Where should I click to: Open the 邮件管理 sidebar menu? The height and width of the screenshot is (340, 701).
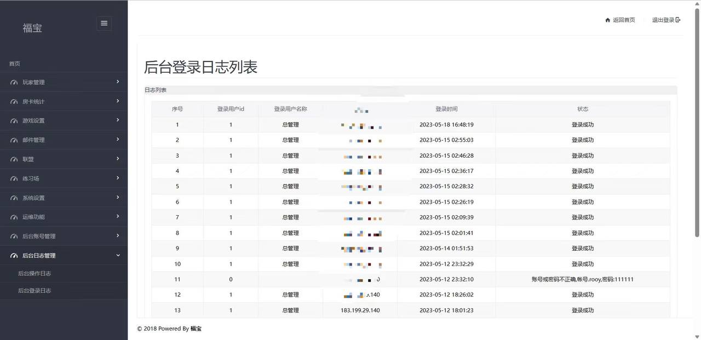(64, 140)
